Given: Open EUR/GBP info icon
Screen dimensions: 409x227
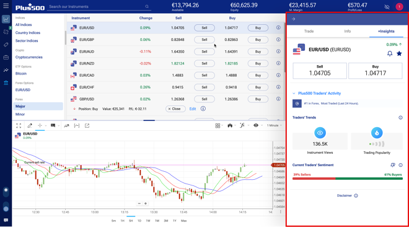Looking at the screenshot, I should point(278,40).
